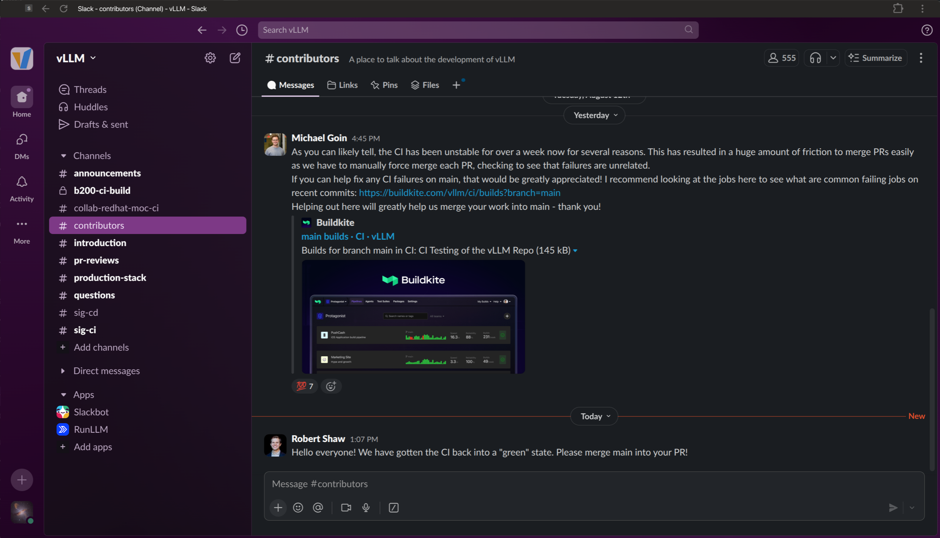
Task: Open the slash shortcuts icon in composer
Action: pyautogui.click(x=394, y=508)
